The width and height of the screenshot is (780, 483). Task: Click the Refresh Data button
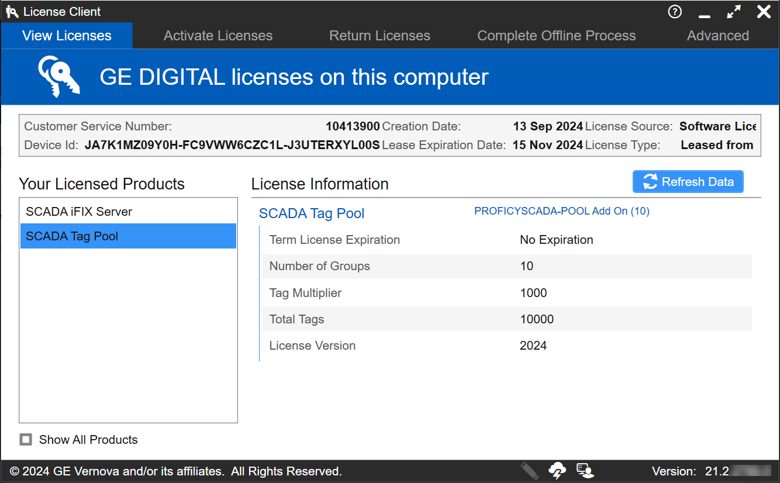coord(688,182)
